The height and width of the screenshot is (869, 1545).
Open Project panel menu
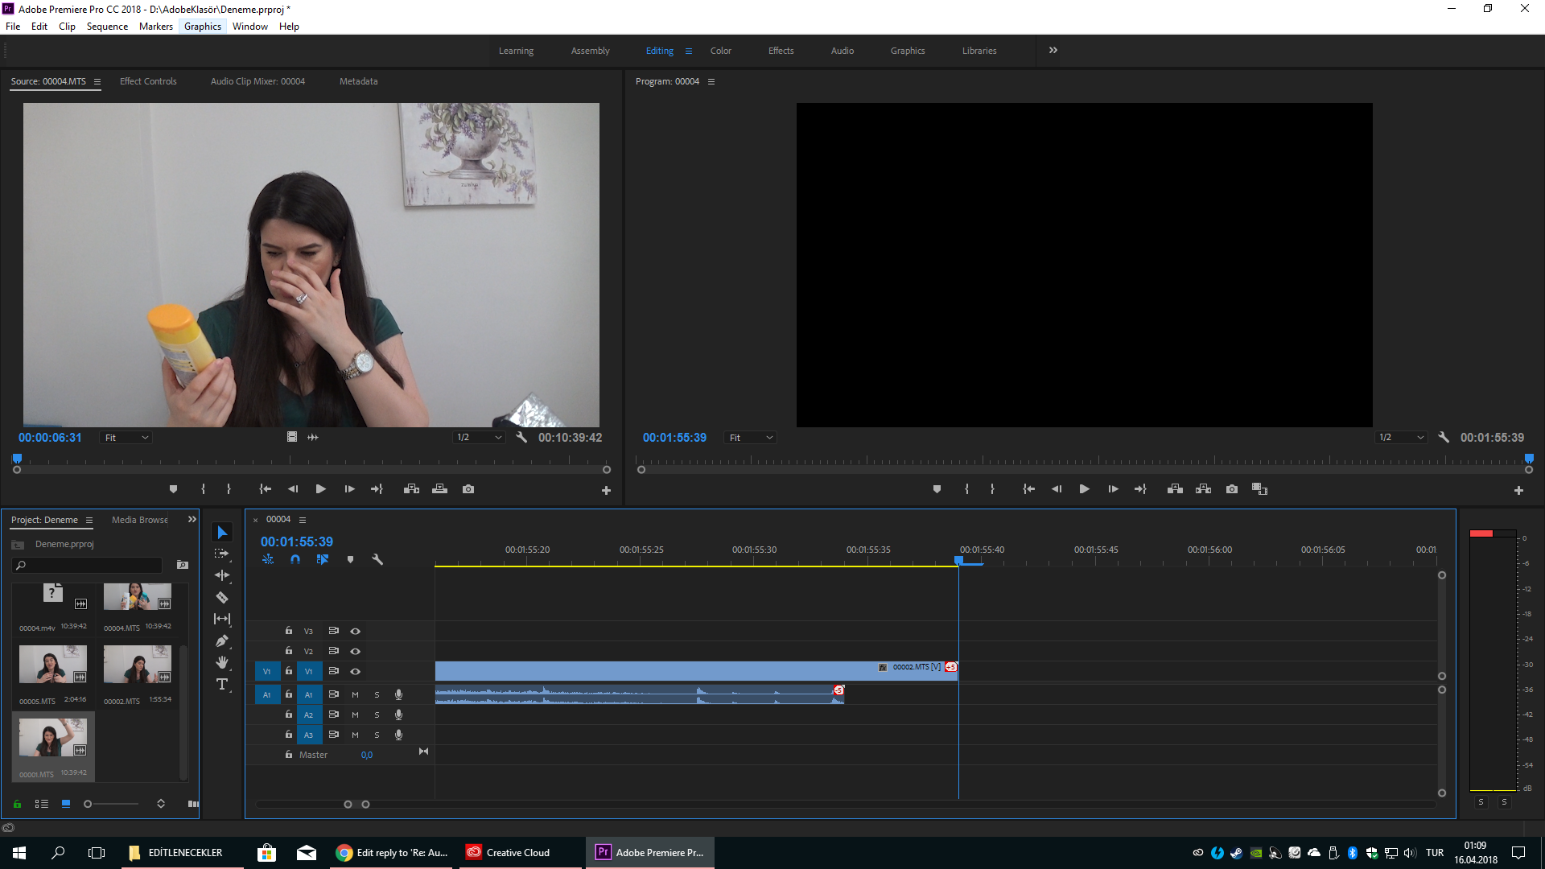point(89,521)
